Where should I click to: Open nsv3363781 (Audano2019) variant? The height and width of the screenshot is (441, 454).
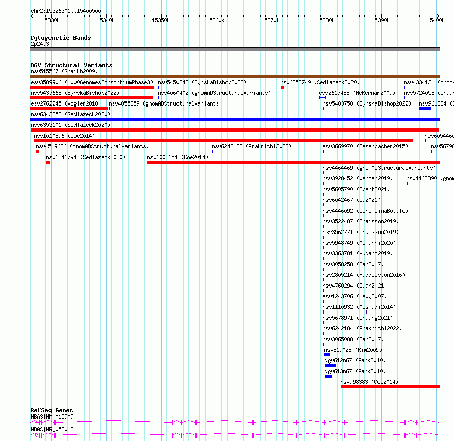click(x=358, y=253)
